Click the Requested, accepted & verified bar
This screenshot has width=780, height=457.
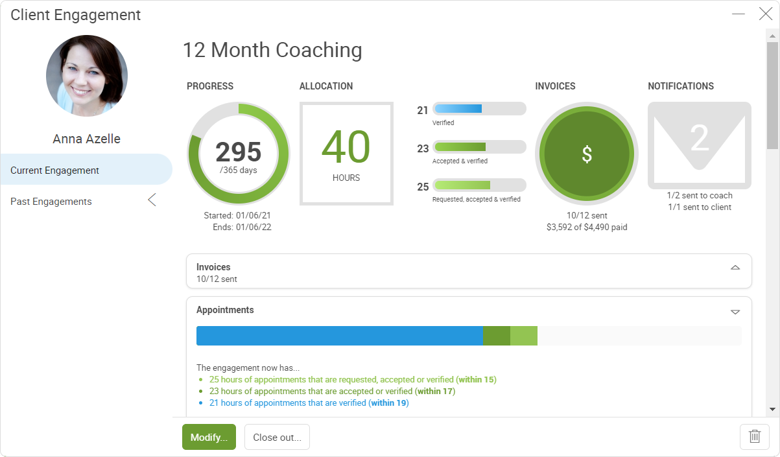point(479,186)
